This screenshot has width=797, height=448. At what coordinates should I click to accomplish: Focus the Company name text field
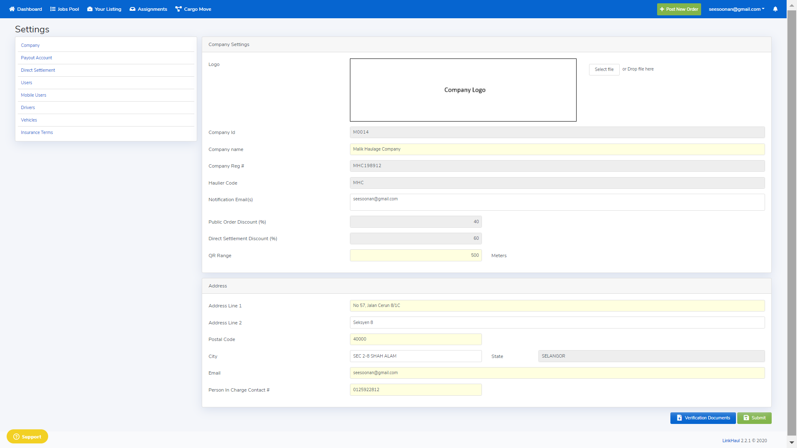(557, 149)
